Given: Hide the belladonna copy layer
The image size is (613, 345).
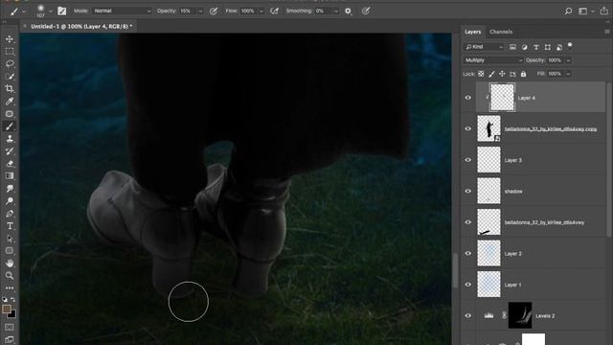Looking at the screenshot, I should (x=468, y=128).
